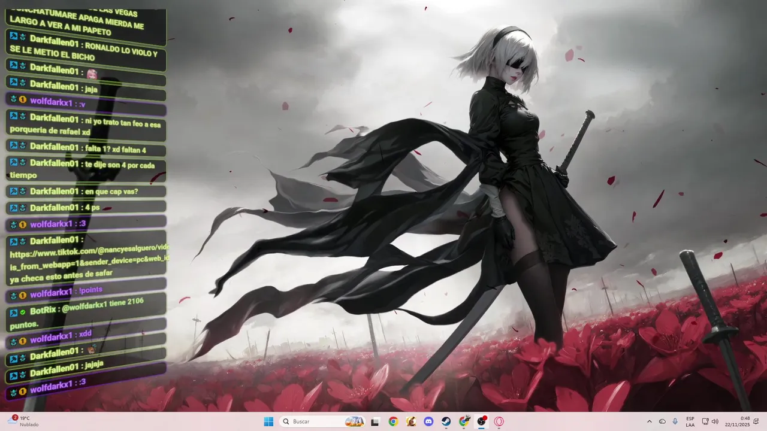767x431 pixels.
Task: Select Darkfallen01's 'jaja' chat message
Action: [86, 87]
